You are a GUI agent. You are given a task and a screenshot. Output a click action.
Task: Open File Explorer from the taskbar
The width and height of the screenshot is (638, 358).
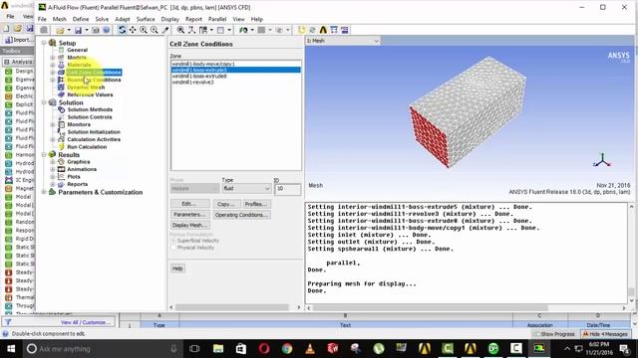218,349
